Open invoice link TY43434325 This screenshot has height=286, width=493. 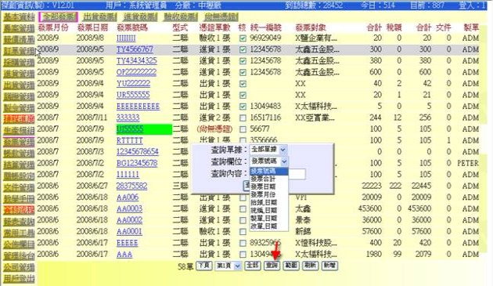(x=136, y=61)
